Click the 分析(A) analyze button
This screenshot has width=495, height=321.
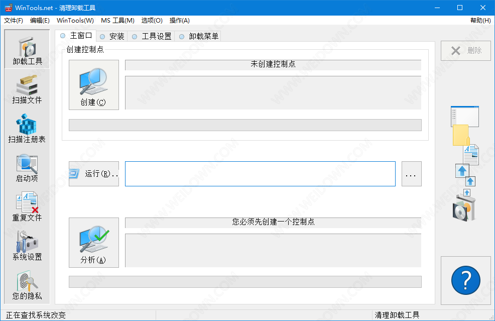coord(94,243)
